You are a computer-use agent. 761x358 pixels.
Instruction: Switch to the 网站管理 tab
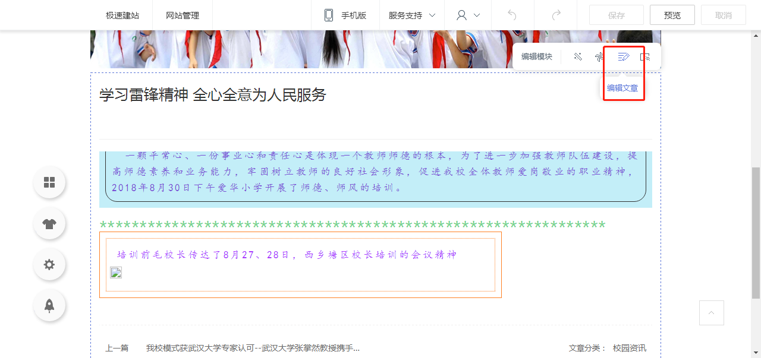(x=183, y=15)
